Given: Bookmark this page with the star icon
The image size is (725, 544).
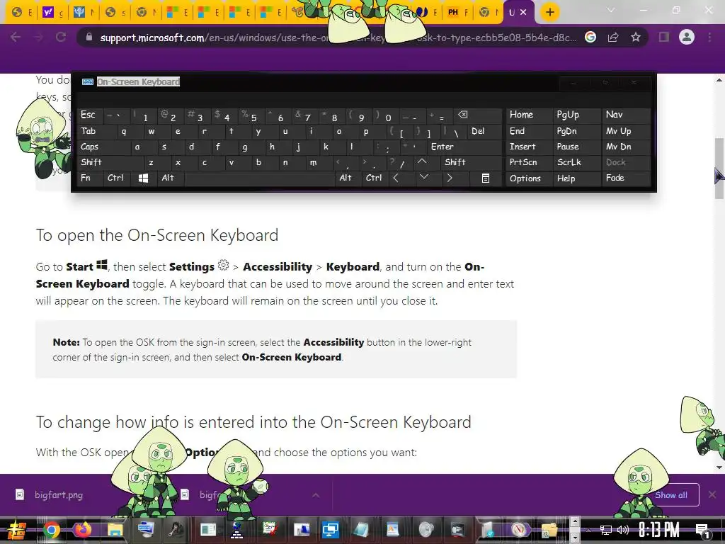Looking at the screenshot, I should 636,38.
